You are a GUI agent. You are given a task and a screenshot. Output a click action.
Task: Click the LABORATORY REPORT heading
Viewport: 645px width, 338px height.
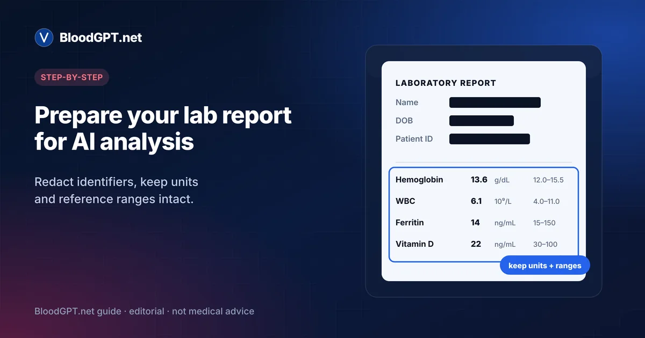click(446, 83)
